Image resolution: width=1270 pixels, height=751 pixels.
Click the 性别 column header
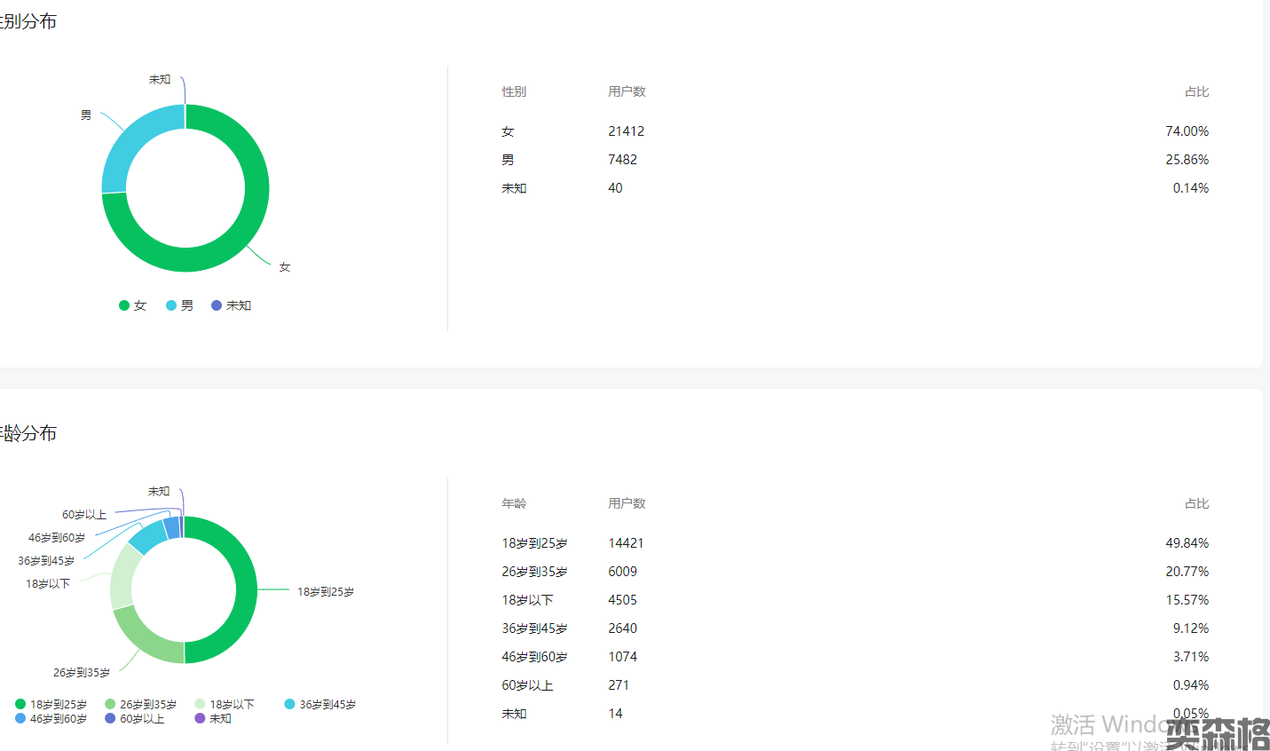514,91
